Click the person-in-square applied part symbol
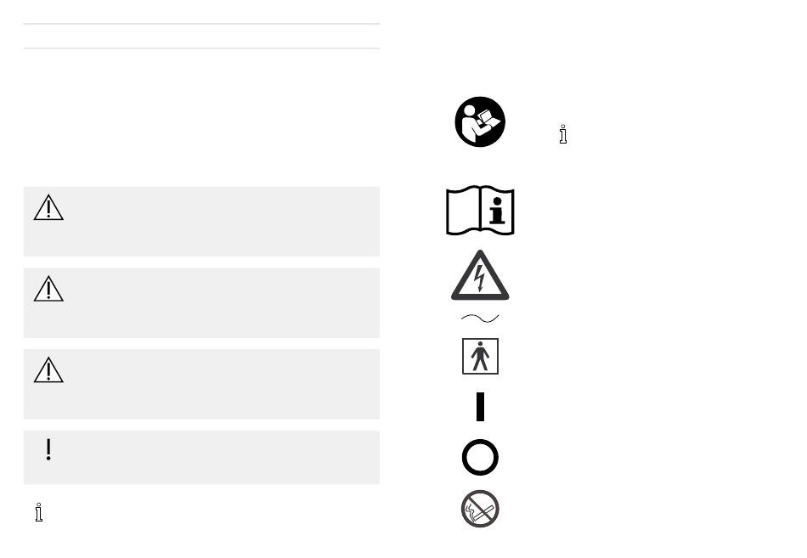807x558 pixels. [x=480, y=356]
